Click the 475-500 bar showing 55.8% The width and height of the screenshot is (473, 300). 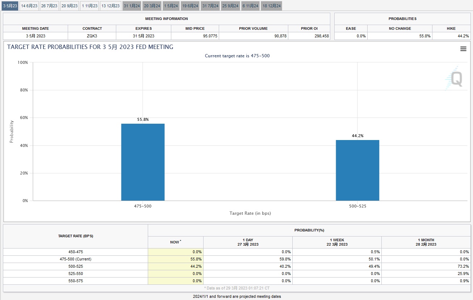[x=143, y=162]
